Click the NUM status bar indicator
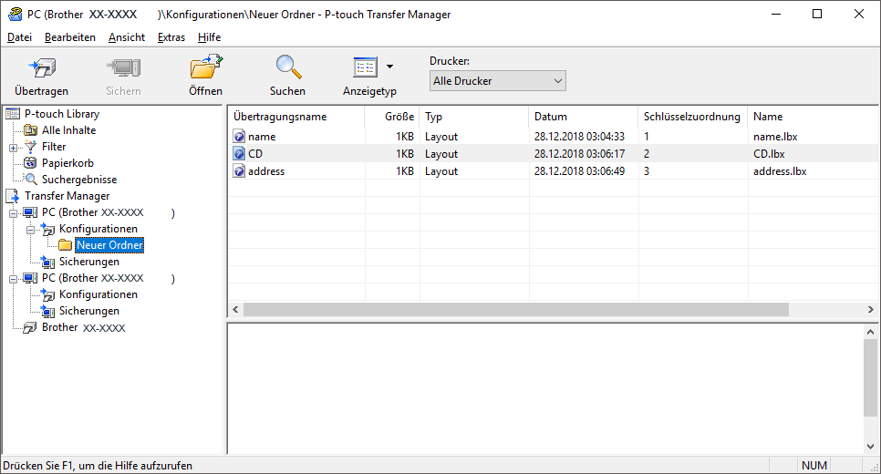 [814, 466]
